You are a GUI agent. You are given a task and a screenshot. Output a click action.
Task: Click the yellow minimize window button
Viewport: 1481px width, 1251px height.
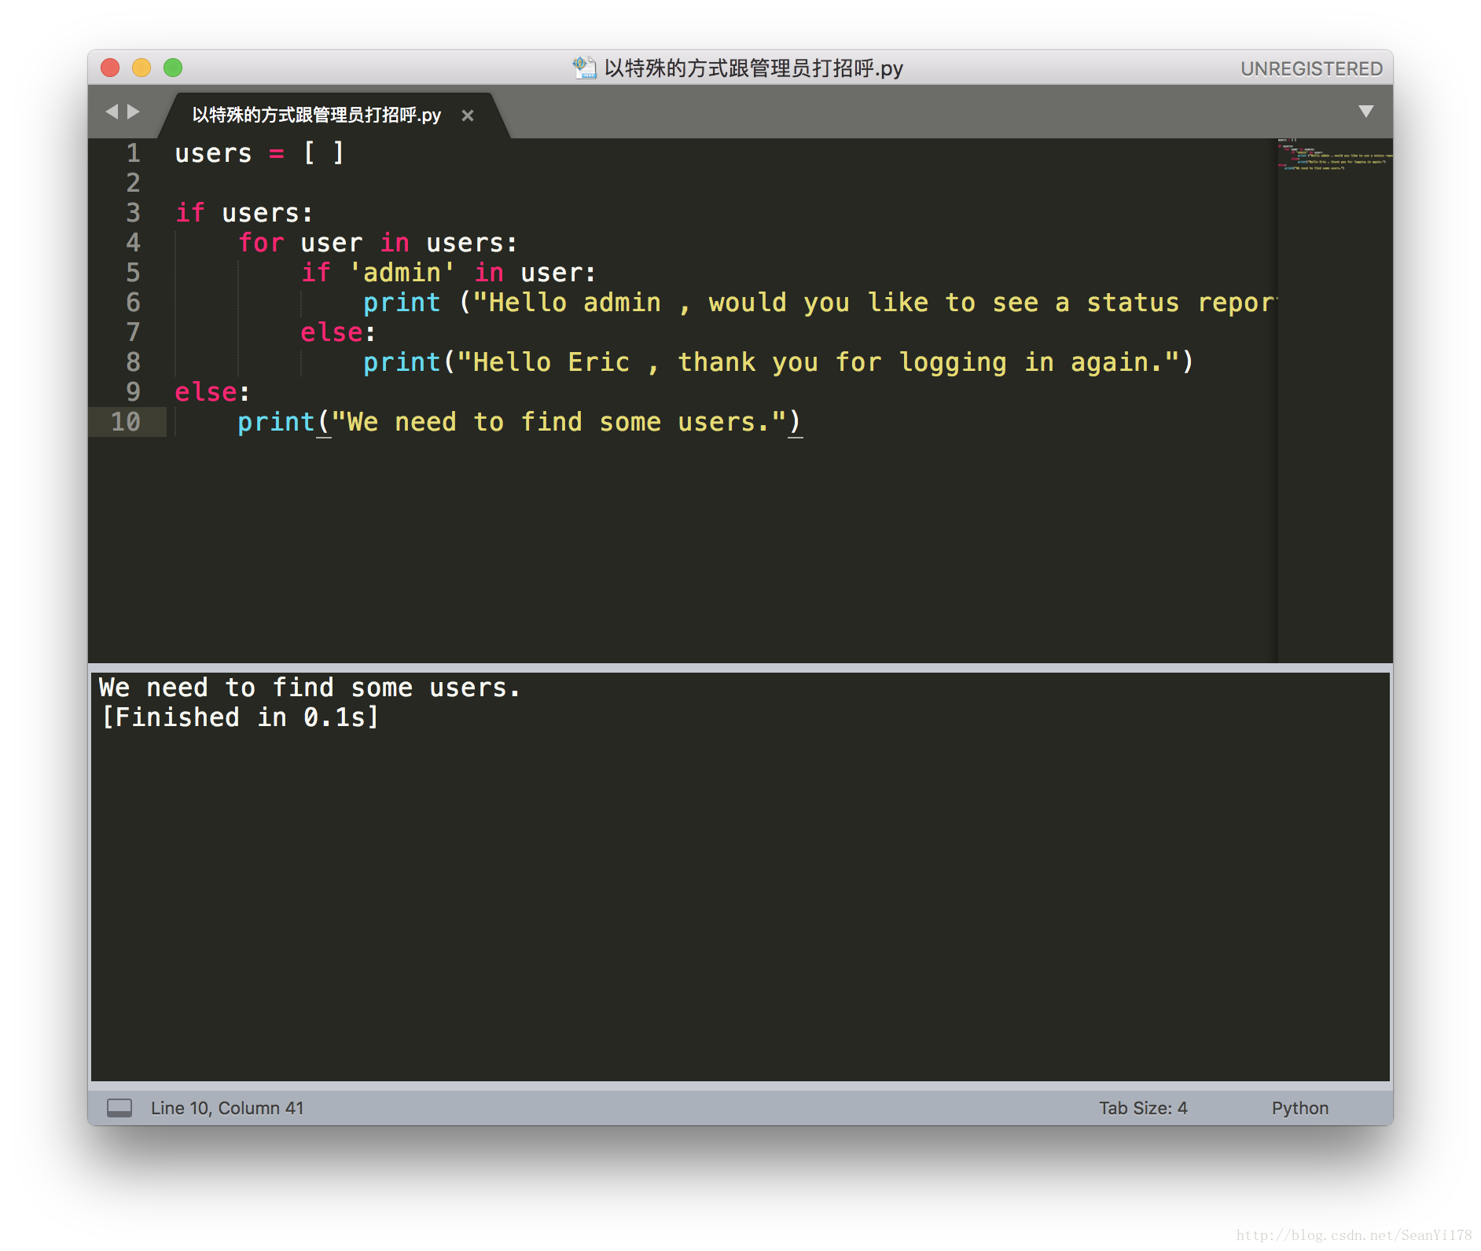coord(141,68)
